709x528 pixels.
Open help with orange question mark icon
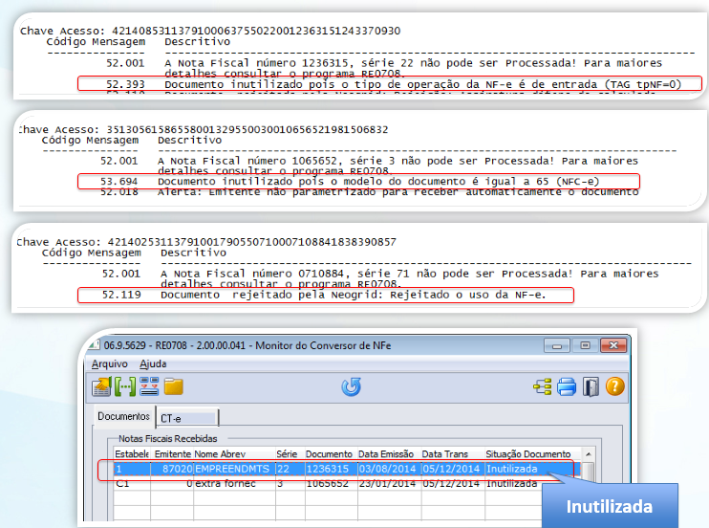click(x=615, y=387)
